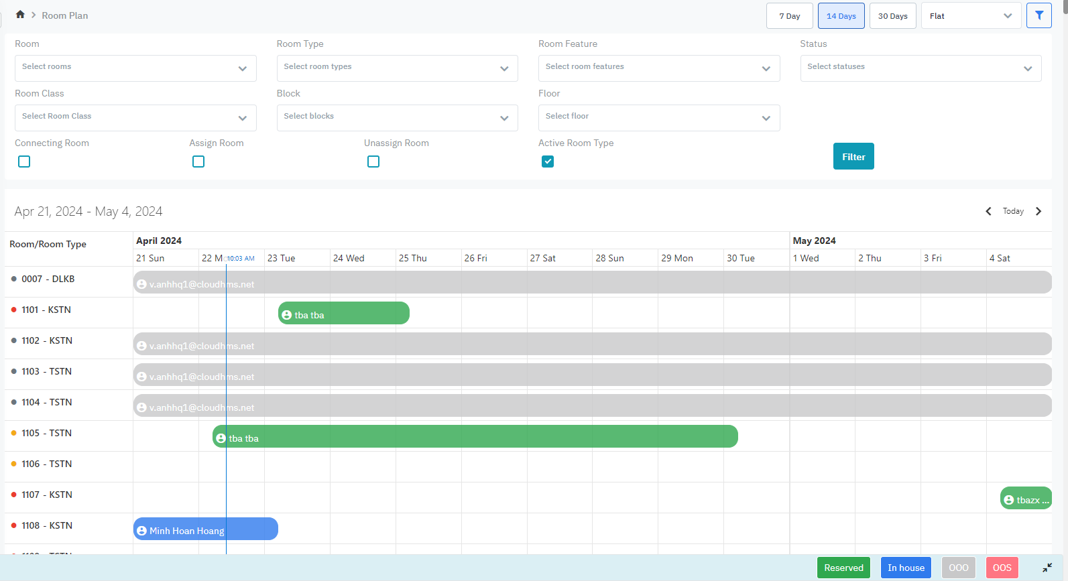Switch to the 7 Day view
This screenshot has width=1068, height=581.
point(789,16)
